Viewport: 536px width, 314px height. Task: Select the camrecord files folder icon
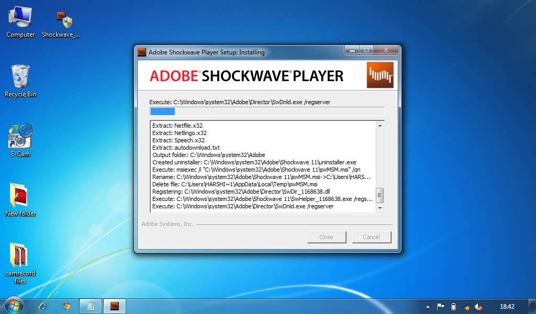point(20,263)
